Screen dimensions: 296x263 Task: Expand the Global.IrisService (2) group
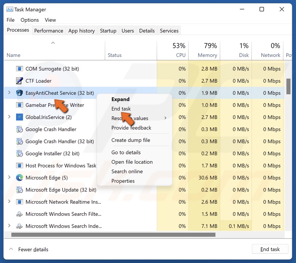coord(9,117)
